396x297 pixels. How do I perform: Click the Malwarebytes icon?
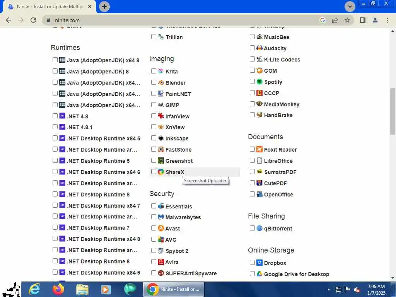point(161,217)
